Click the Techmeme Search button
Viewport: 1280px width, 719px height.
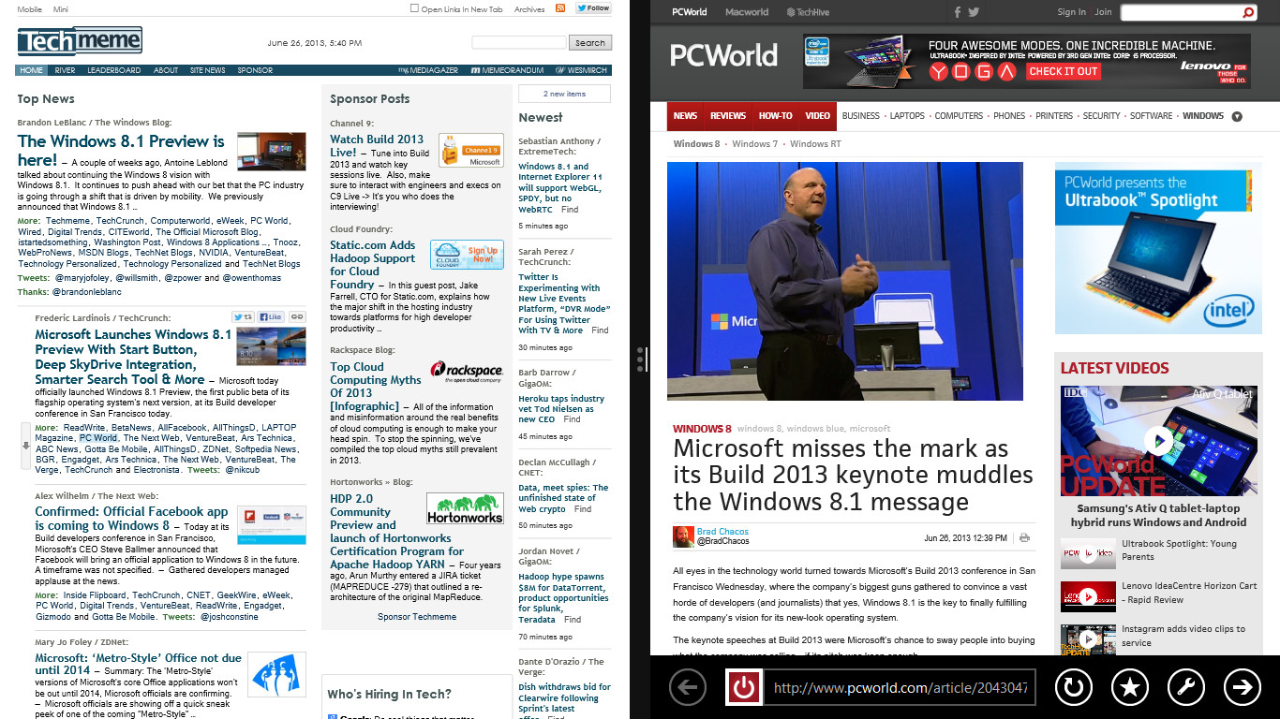pos(589,43)
